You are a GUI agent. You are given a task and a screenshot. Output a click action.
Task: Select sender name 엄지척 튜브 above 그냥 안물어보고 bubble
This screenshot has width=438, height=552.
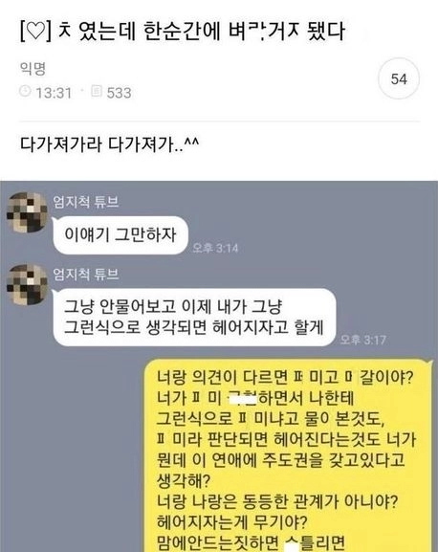click(86, 274)
